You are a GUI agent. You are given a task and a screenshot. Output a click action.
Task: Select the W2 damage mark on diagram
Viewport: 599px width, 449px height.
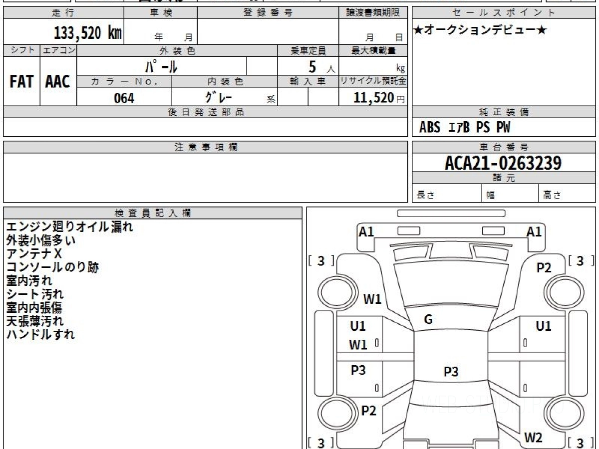[533, 438]
